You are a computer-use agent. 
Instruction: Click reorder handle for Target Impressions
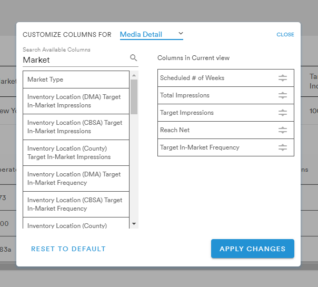283,113
